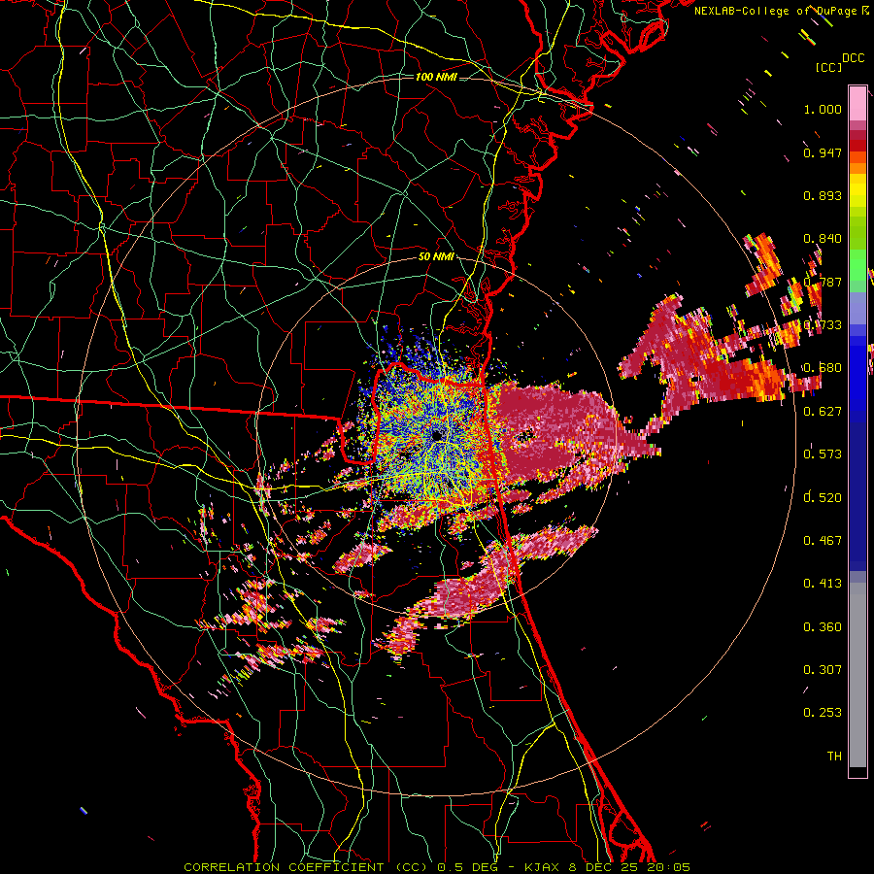Click the 50 NMI range ring label
This screenshot has height=874, width=874.
436,257
